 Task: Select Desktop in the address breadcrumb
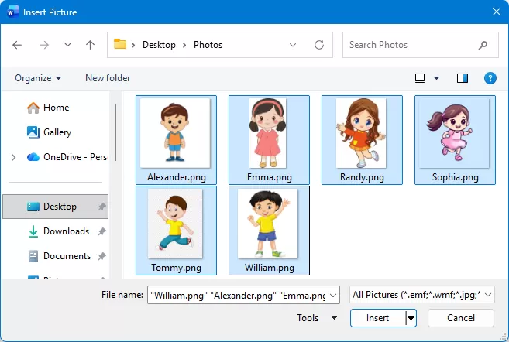click(x=159, y=45)
